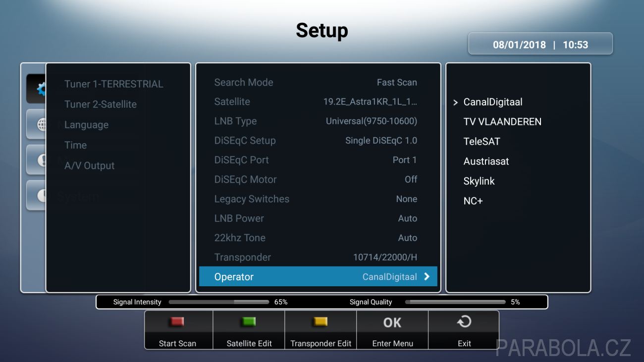Open the A/V Output settings entry
The image size is (644, 362).
pos(89,166)
